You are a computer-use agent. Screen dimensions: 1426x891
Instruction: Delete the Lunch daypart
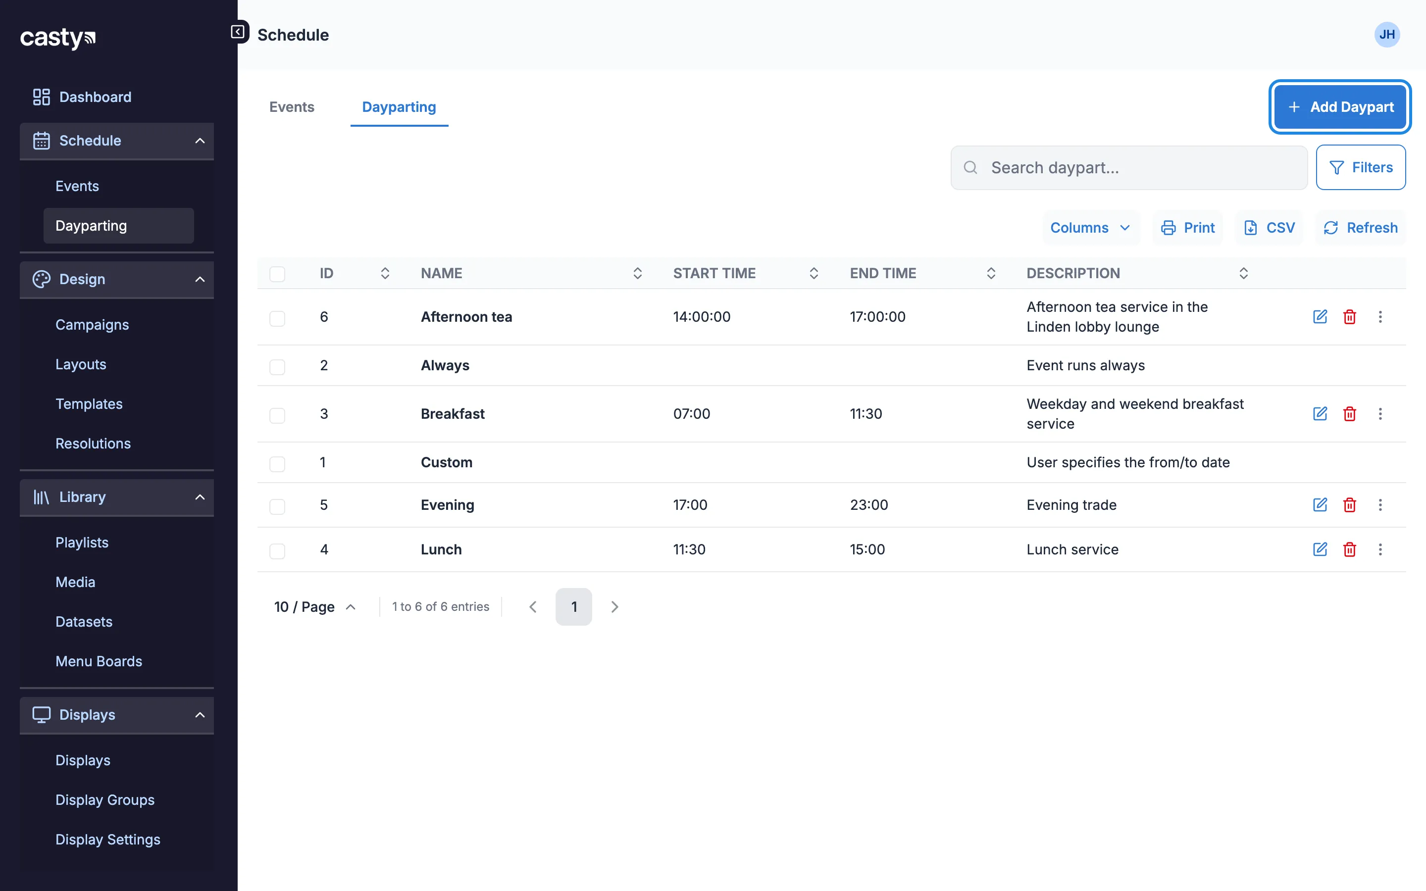(x=1349, y=549)
